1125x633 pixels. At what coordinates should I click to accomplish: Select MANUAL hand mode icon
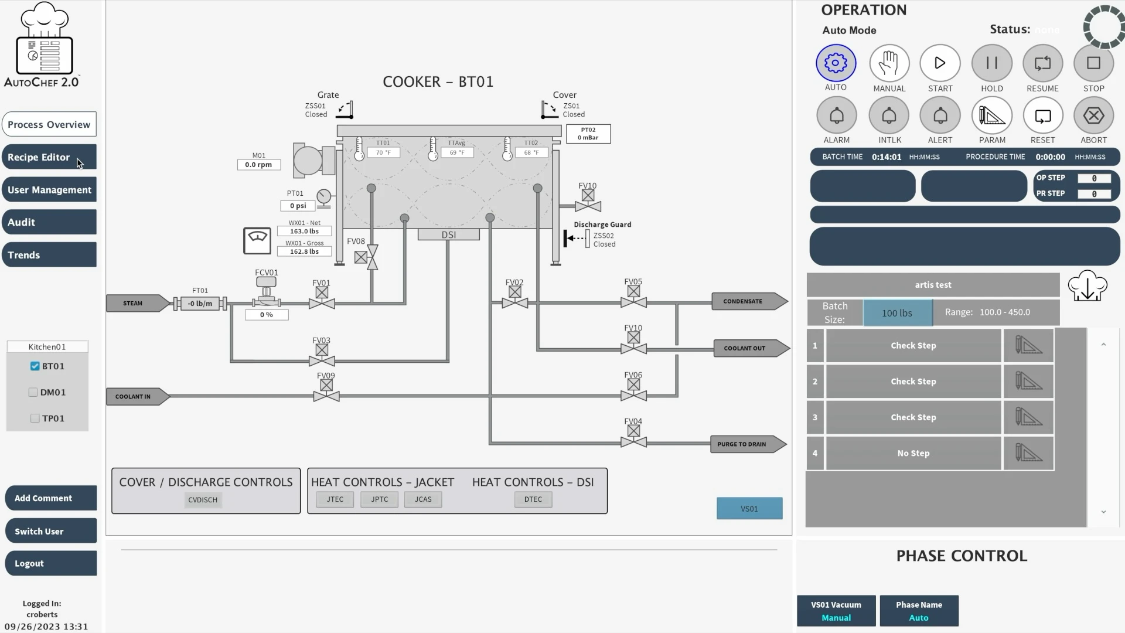pyautogui.click(x=889, y=63)
